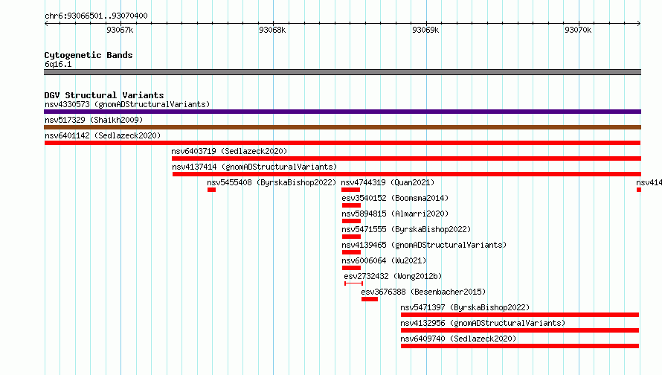Click the 6q16.1 band label
662x375 pixels.
(x=58, y=64)
